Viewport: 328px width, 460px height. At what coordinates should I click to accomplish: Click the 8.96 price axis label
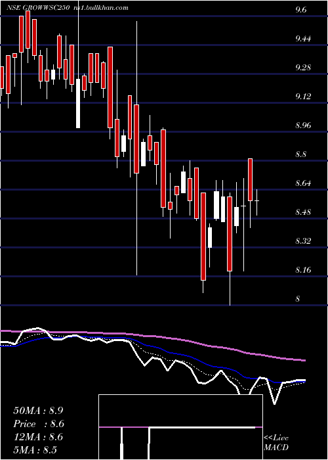point(303,126)
